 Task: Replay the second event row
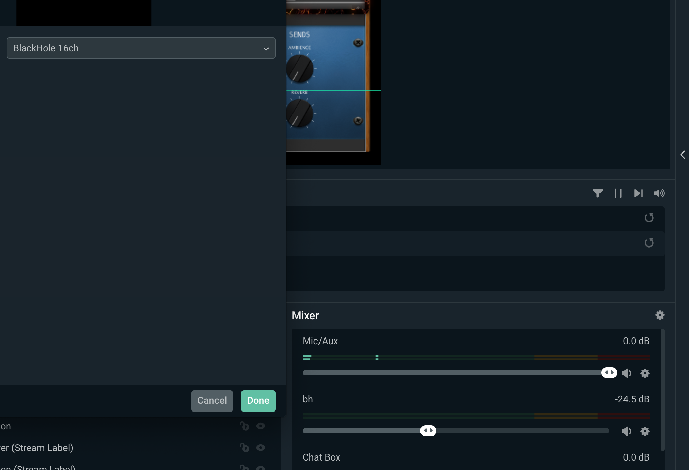649,243
